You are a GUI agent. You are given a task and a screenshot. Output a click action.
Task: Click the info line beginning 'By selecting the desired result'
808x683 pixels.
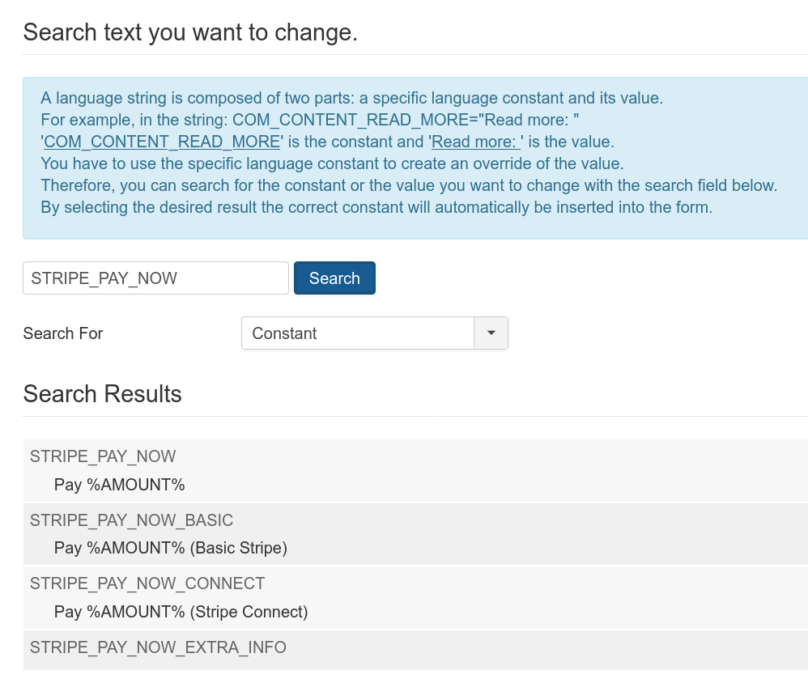[376, 207]
